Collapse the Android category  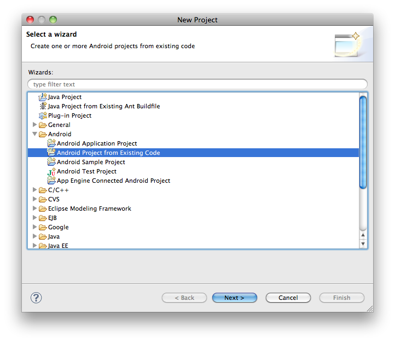tap(35, 134)
